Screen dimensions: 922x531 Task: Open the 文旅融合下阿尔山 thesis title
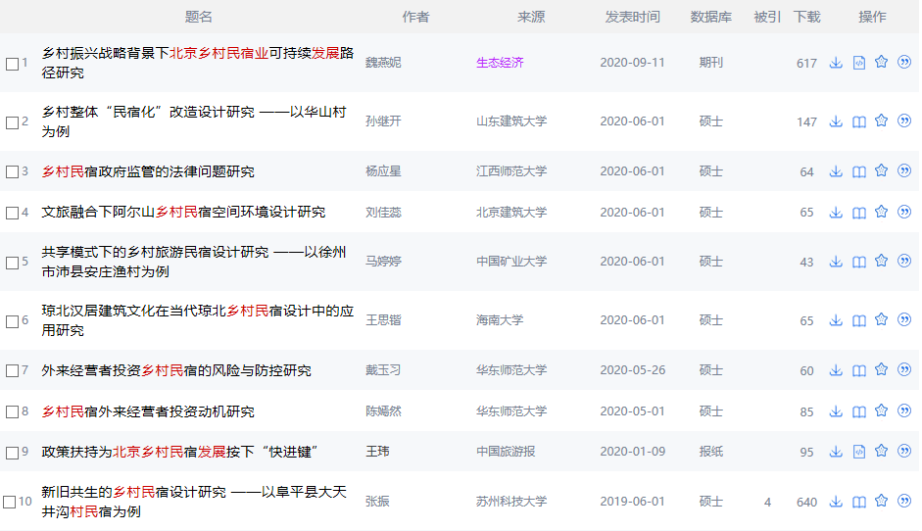click(x=183, y=213)
